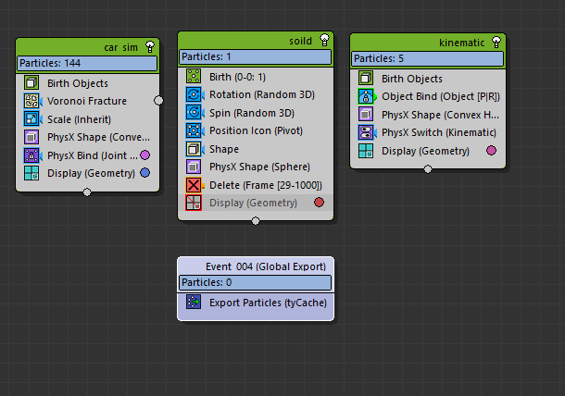Click the Voronoi Fracture output connector

point(158,101)
